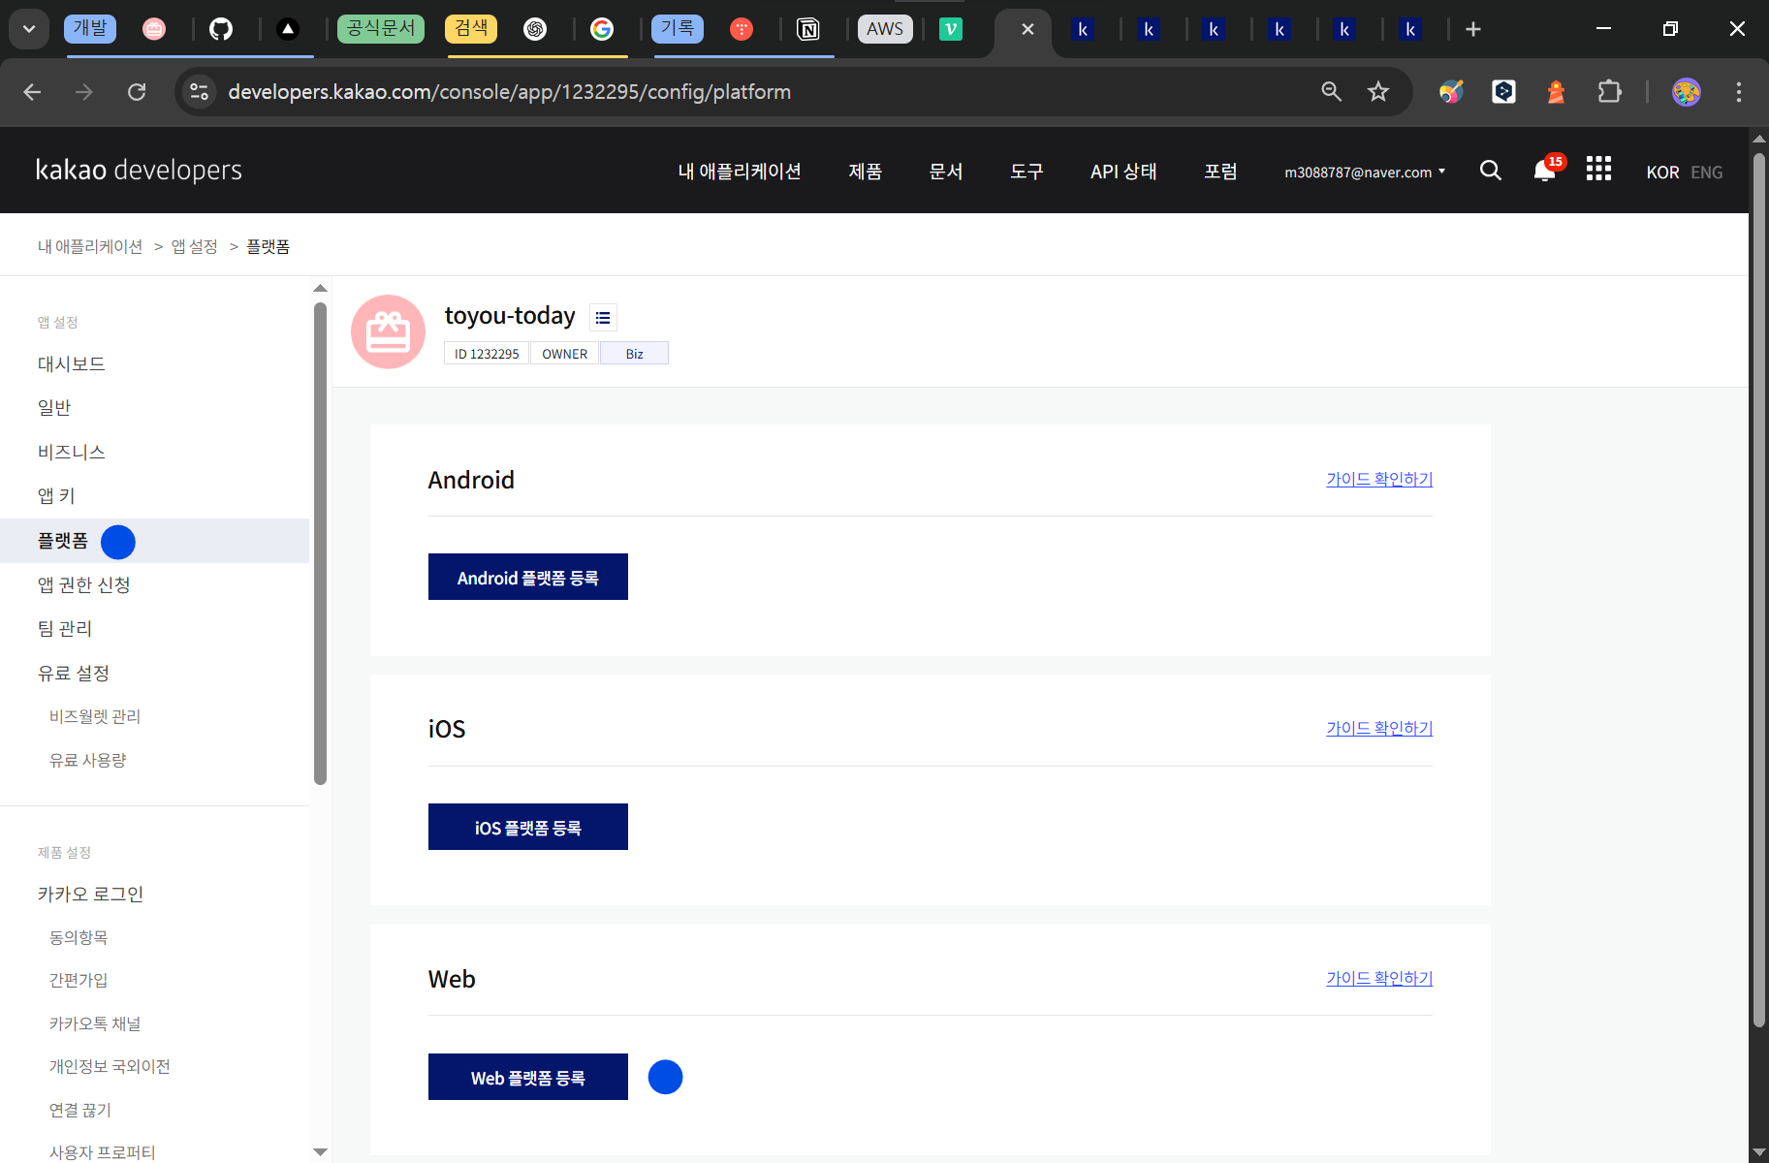Image resolution: width=1769 pixels, height=1163 pixels.
Task: Open the GitHub browser tab
Action: coord(221,29)
